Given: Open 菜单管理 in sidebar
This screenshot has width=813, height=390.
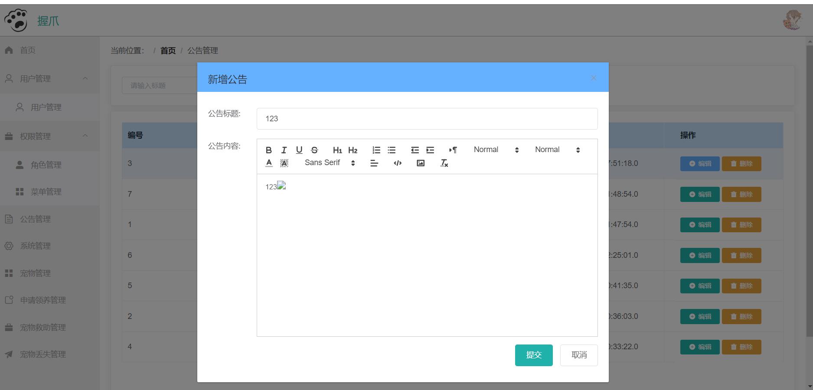Looking at the screenshot, I should [50, 192].
